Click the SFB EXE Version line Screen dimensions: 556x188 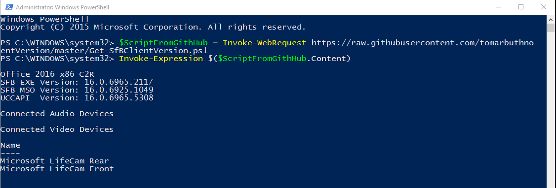(77, 82)
